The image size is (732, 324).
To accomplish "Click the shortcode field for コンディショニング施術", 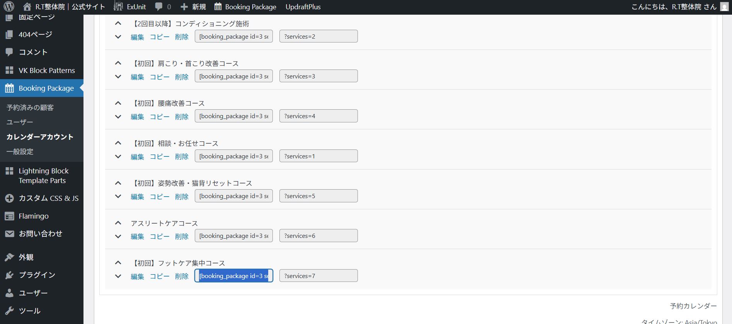I will point(233,36).
